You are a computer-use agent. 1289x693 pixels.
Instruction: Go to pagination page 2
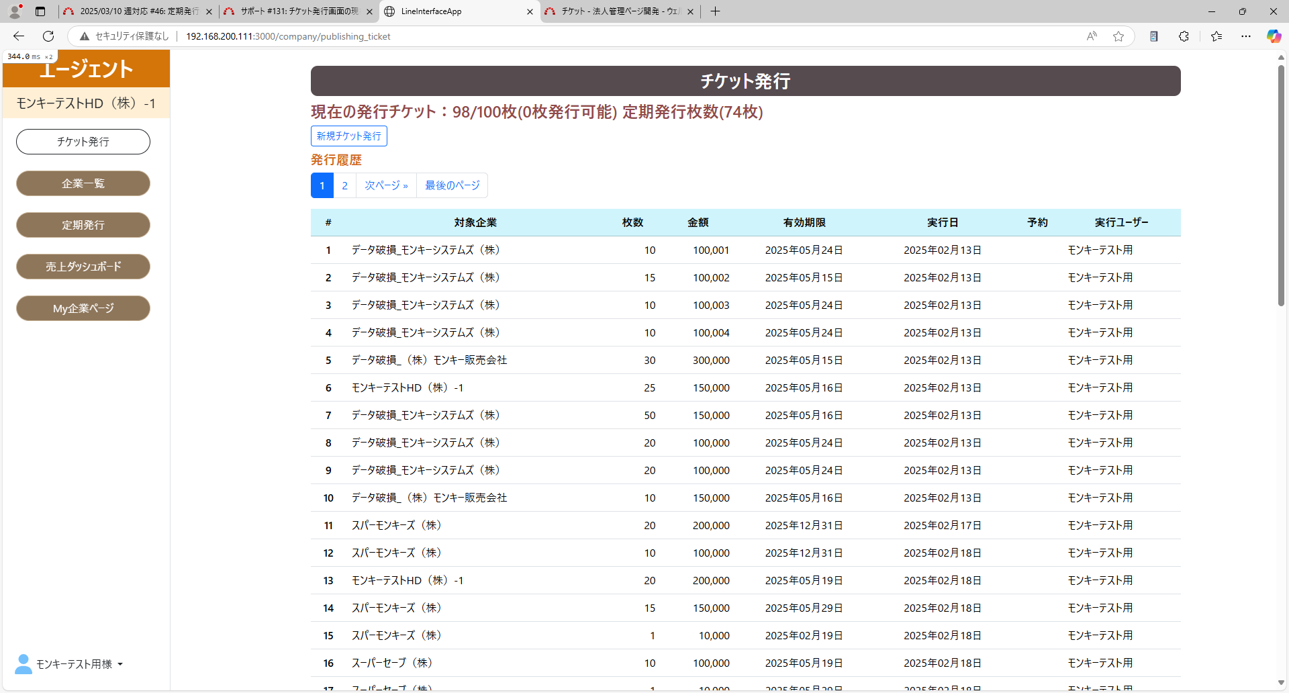(344, 185)
